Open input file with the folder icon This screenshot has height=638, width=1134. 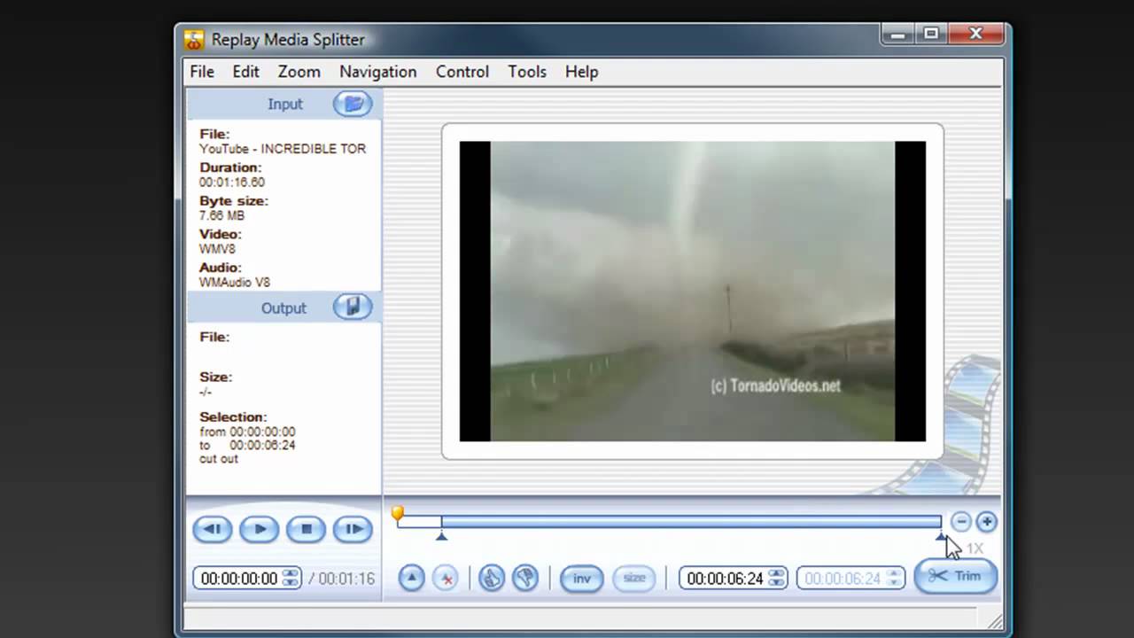pos(353,105)
